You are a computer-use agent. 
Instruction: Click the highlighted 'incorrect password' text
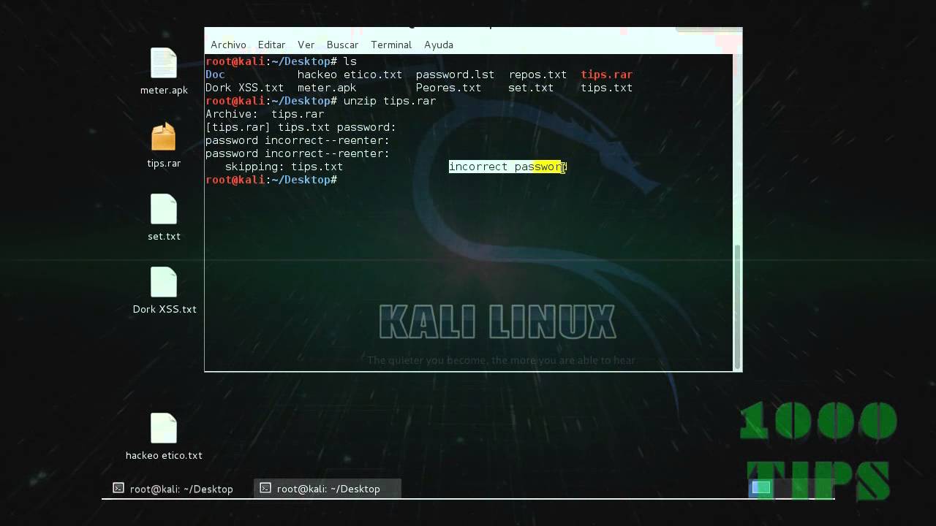(507, 167)
